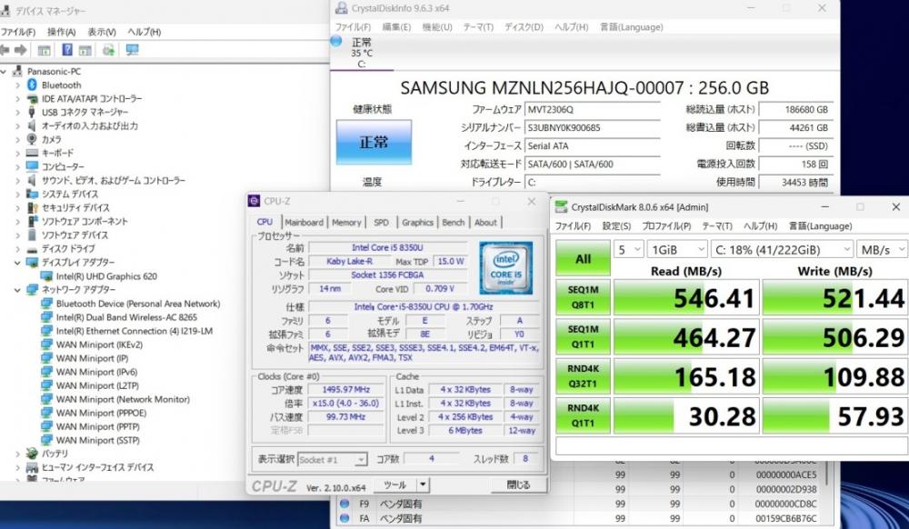
Task: Click the ツール button in CPU-Z
Action: pyautogui.click(x=395, y=484)
